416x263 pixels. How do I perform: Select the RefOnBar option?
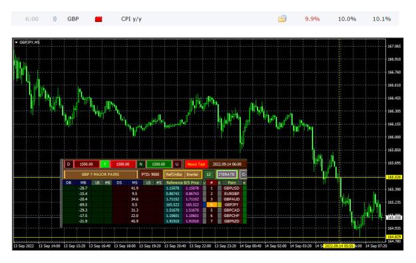click(x=174, y=174)
